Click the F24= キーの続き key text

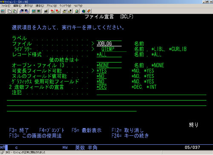pyautogui.click(x=130, y=136)
